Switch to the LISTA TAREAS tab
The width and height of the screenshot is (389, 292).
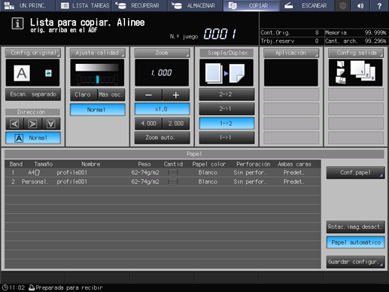84,5
